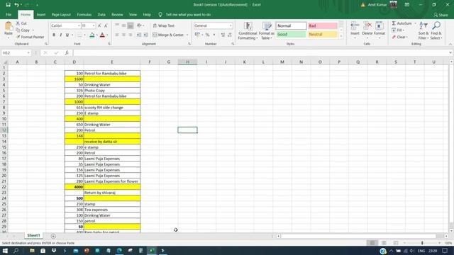Open the Orientation text angle tool
This screenshot has width=454, height=255.
coord(140,25)
